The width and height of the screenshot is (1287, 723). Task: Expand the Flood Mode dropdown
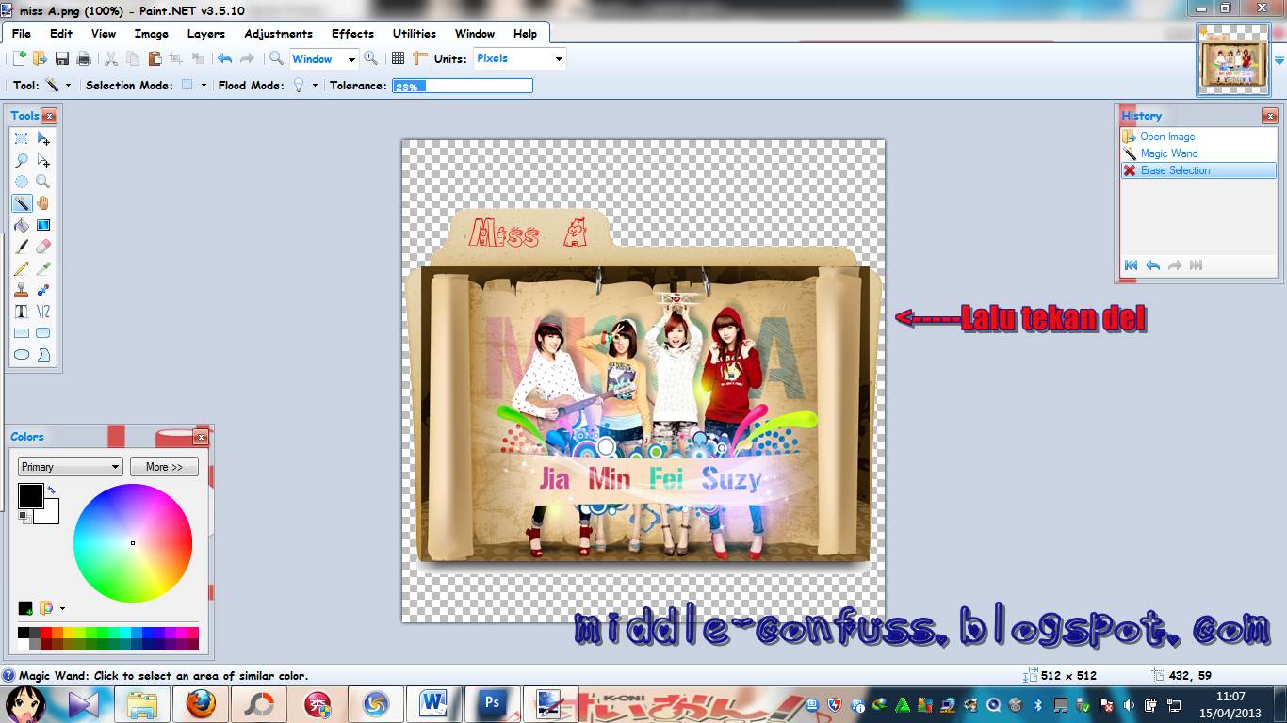pos(310,85)
